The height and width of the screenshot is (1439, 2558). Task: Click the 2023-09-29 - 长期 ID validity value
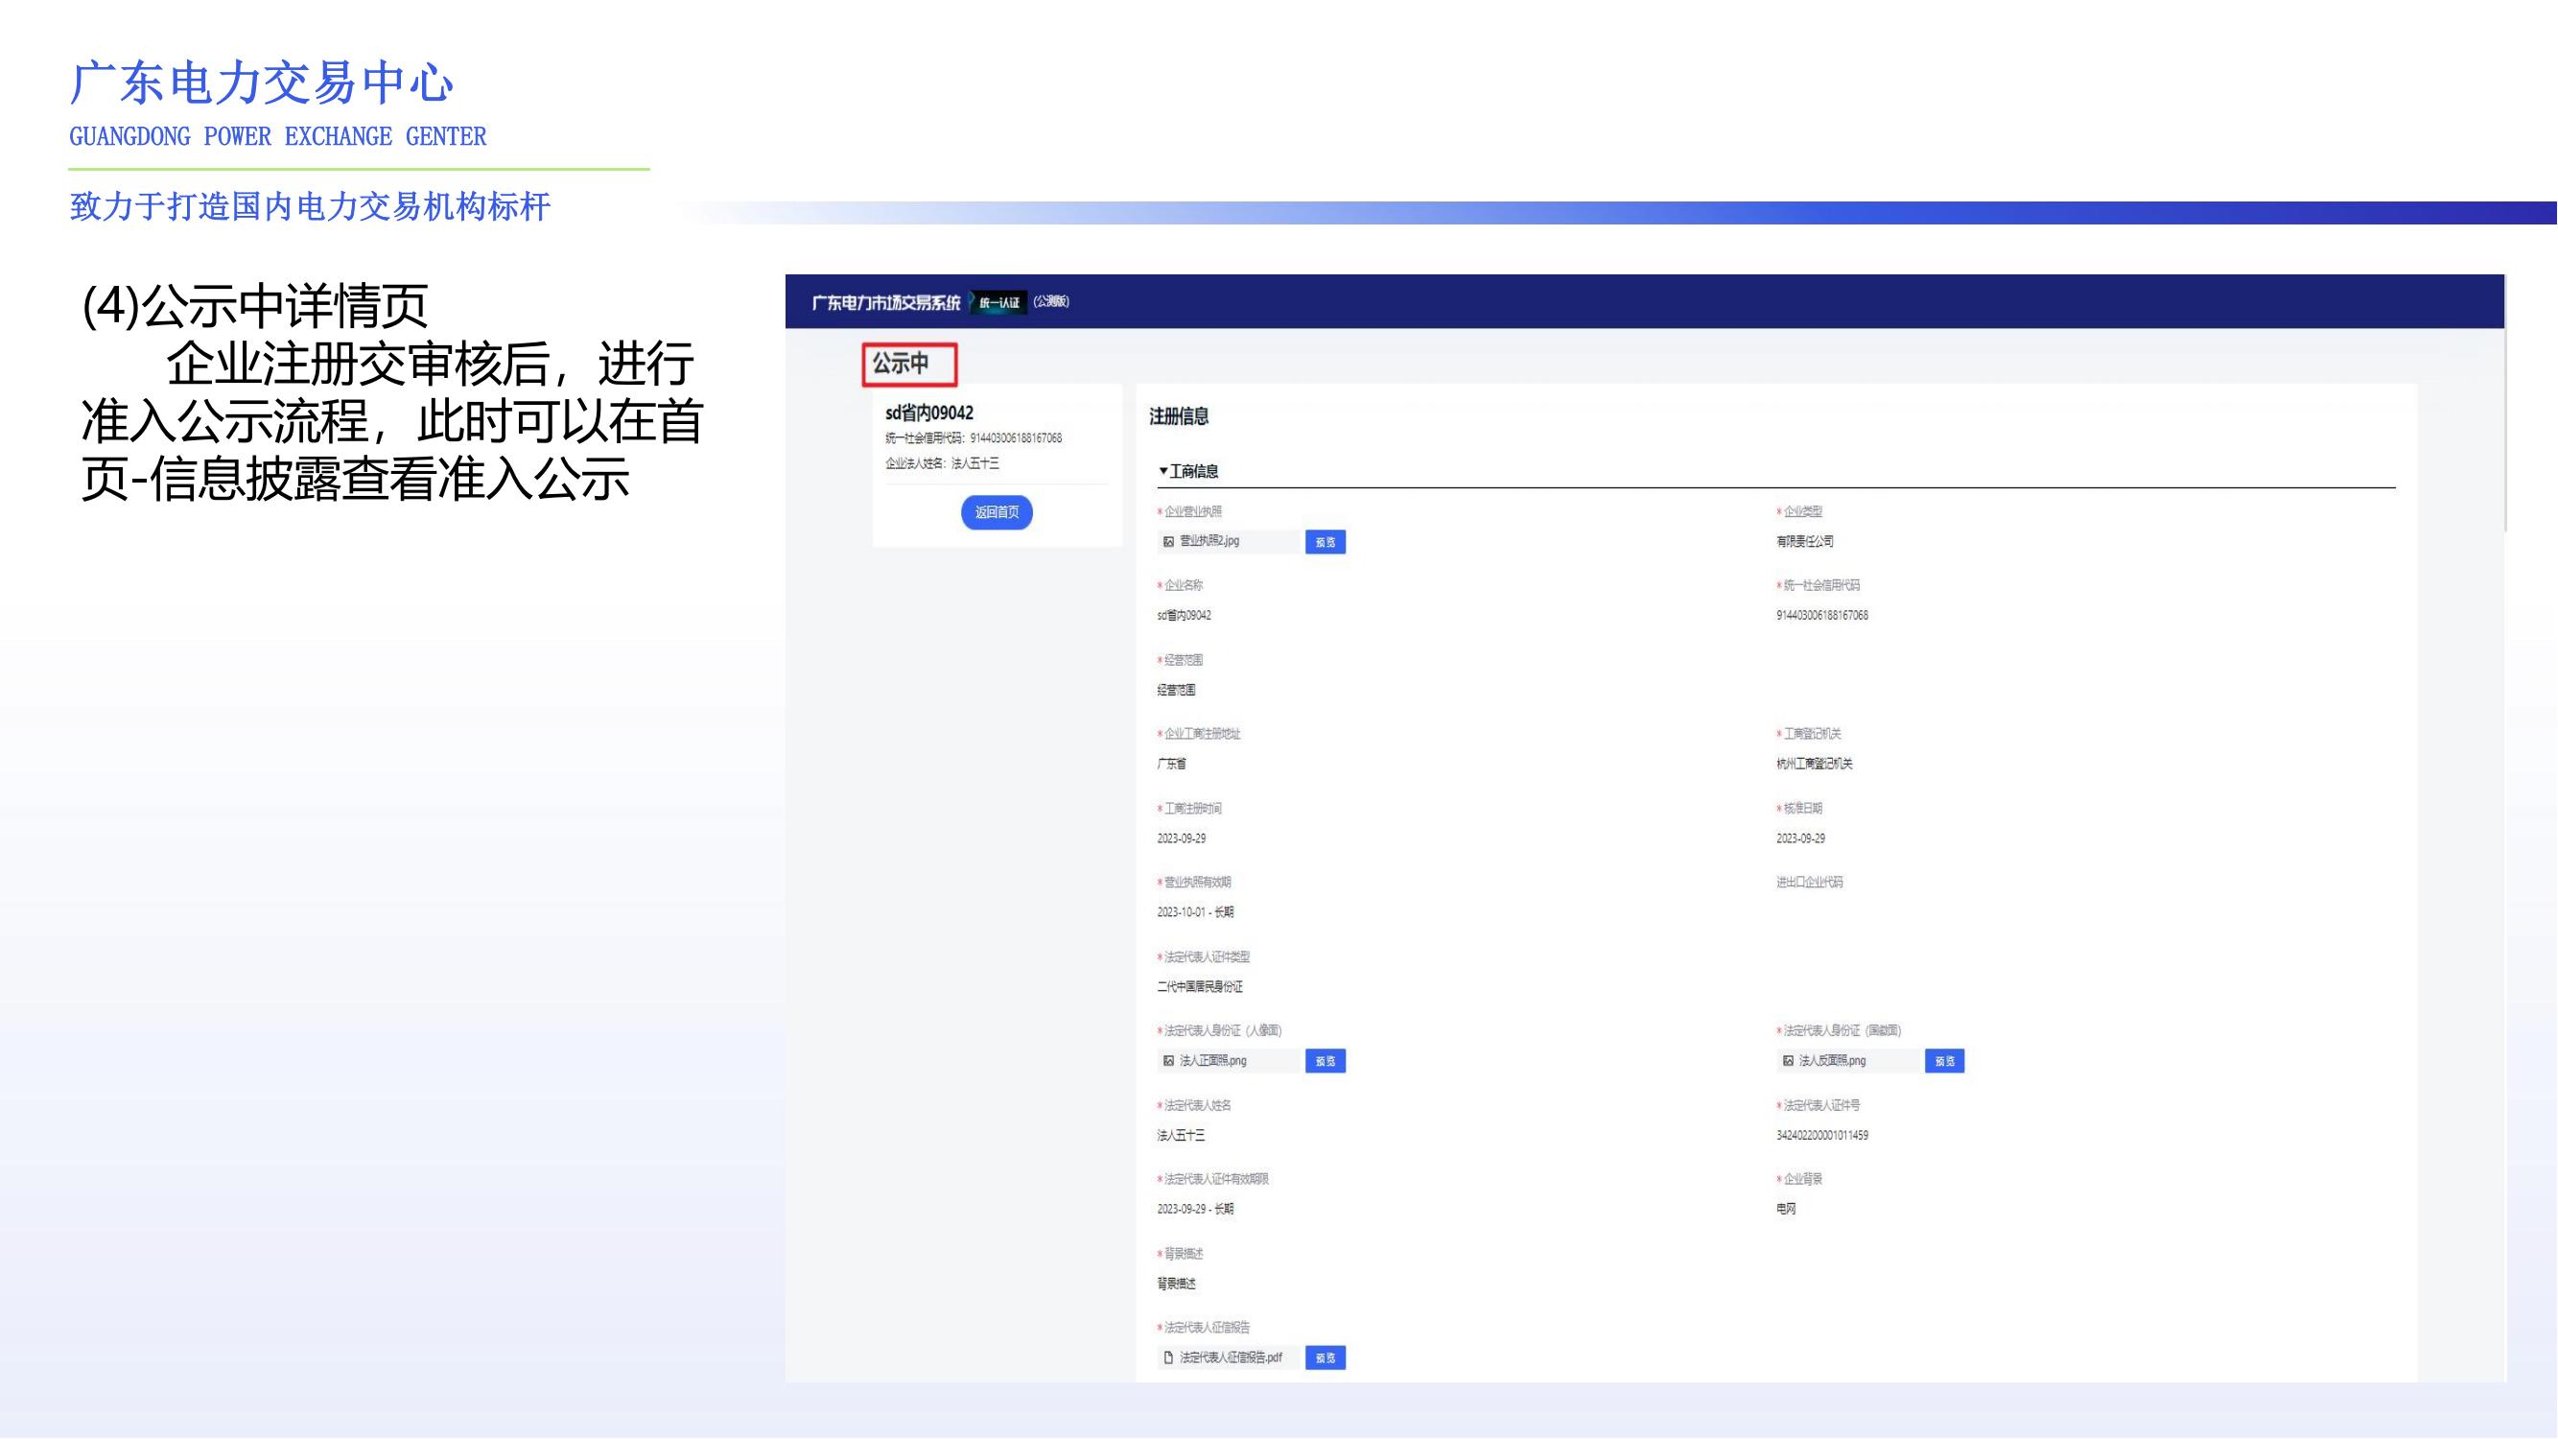[1194, 1209]
